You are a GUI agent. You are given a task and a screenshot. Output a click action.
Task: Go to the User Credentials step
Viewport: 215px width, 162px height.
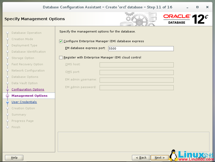[24, 102]
